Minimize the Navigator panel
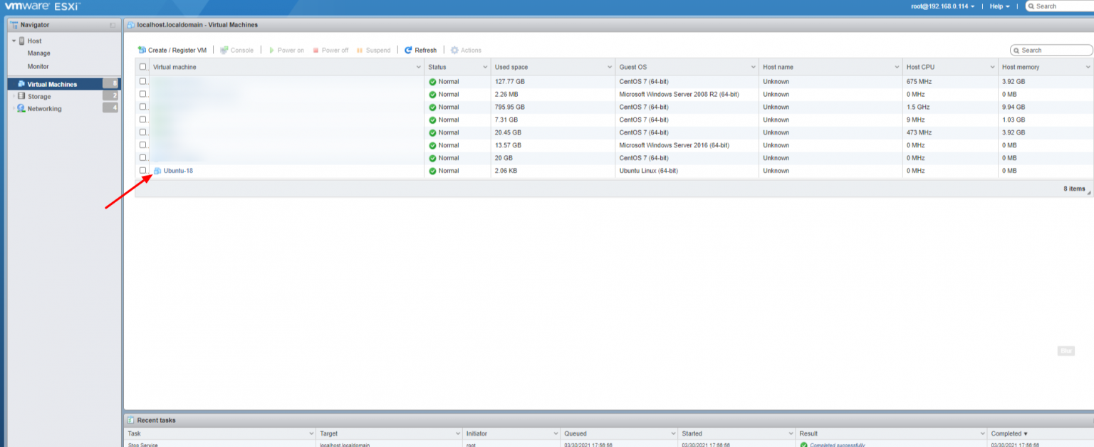This screenshot has height=447, width=1094. point(113,25)
